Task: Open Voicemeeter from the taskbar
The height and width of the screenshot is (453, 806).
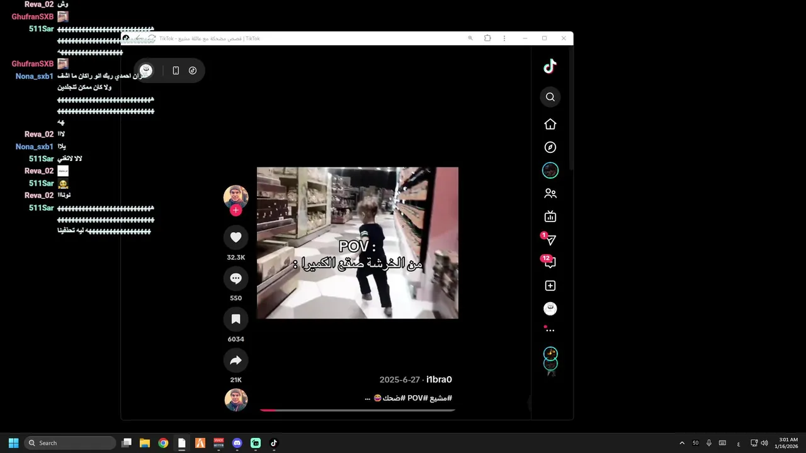Action: (219, 443)
